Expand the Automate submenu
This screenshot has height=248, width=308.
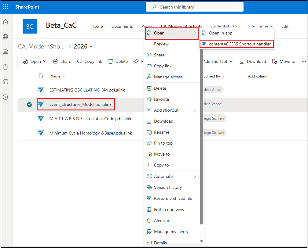[x=195, y=176]
